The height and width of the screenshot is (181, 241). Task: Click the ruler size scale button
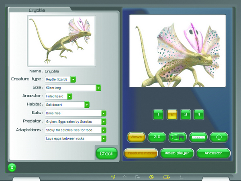[x=198, y=137]
